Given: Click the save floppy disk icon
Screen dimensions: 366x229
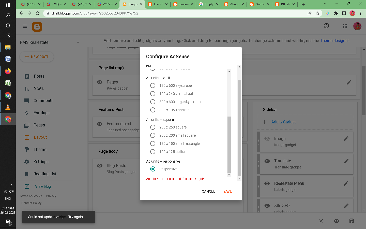Looking at the screenshot, I should click(352, 221).
